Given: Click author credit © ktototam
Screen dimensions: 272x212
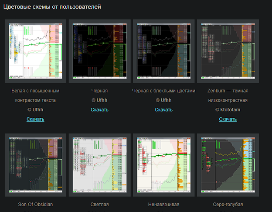Looking at the screenshot, I should [228, 110].
